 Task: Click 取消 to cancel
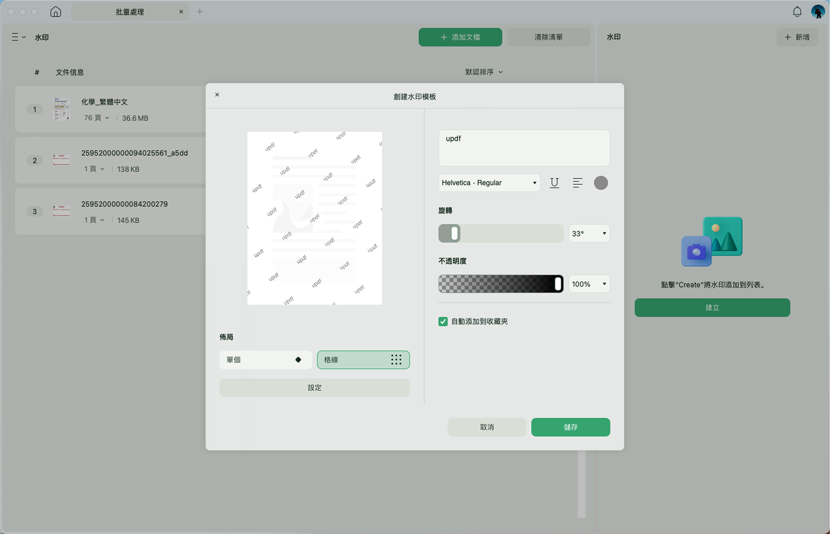tap(487, 427)
